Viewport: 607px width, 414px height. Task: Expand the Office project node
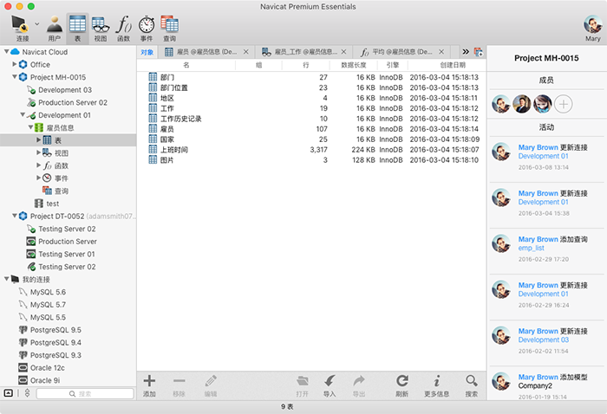click(15, 64)
